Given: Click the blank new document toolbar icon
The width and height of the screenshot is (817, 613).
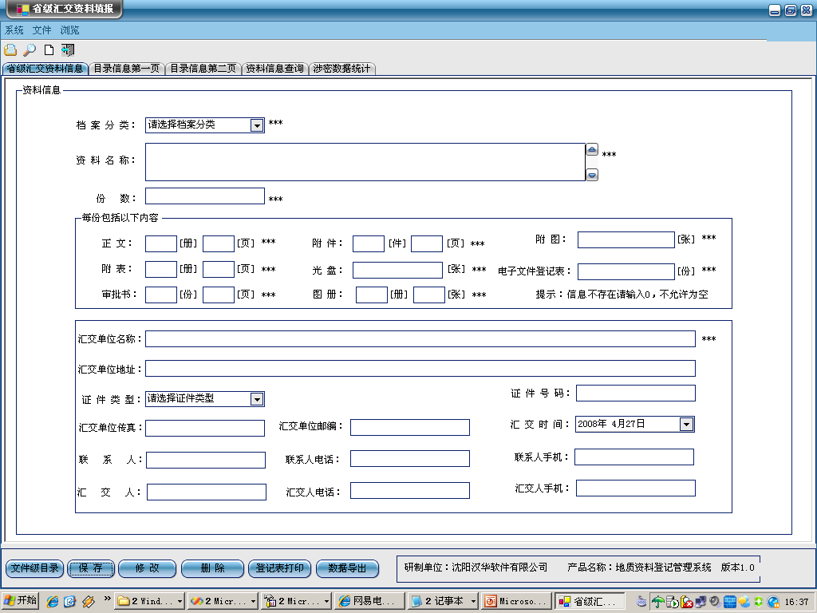Looking at the screenshot, I should [49, 50].
